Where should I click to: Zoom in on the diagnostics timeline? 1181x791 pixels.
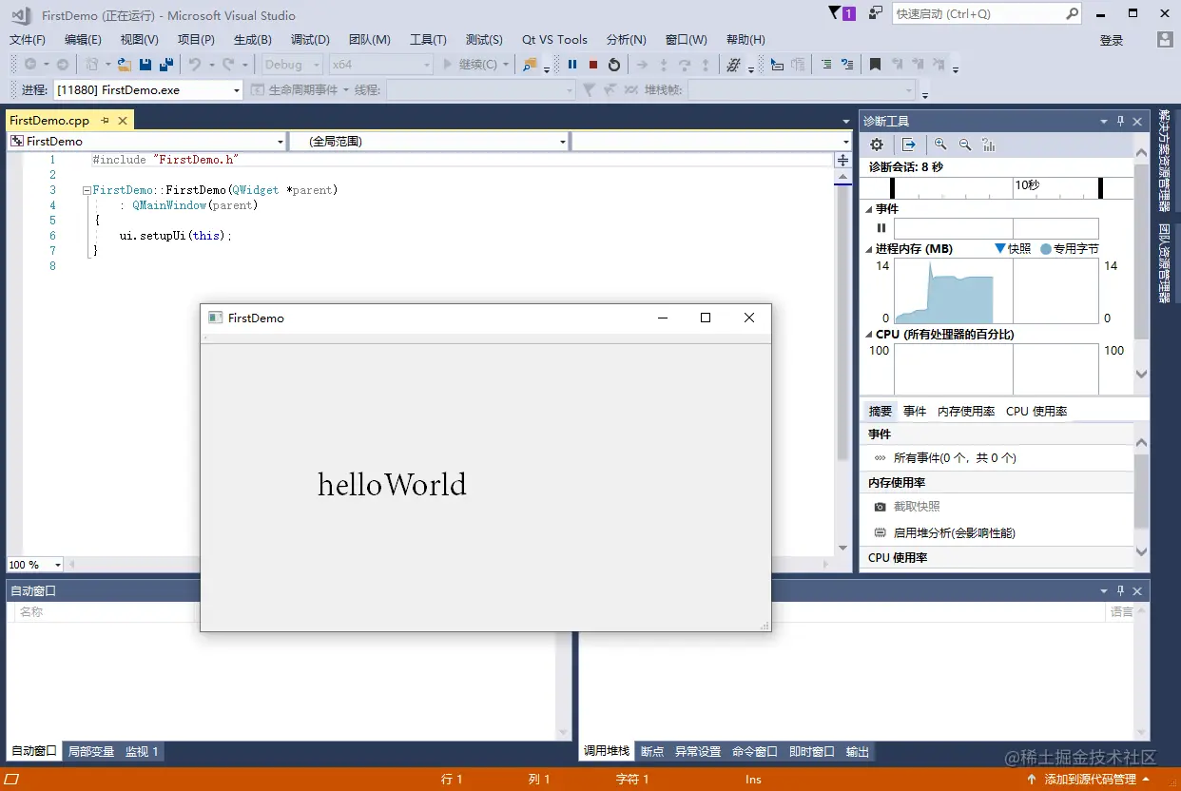(940, 145)
